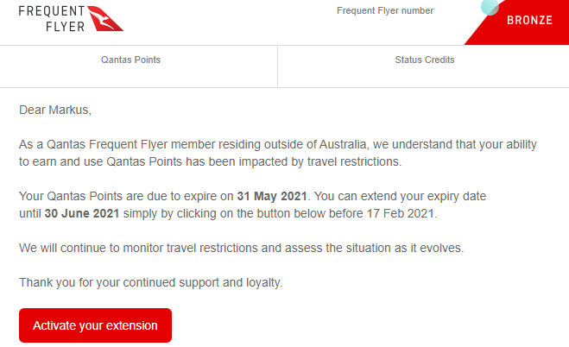Screen dimensions: 569x347
Task: Click the Qantas kangaroo logo icon
Action: pyautogui.click(x=106, y=18)
